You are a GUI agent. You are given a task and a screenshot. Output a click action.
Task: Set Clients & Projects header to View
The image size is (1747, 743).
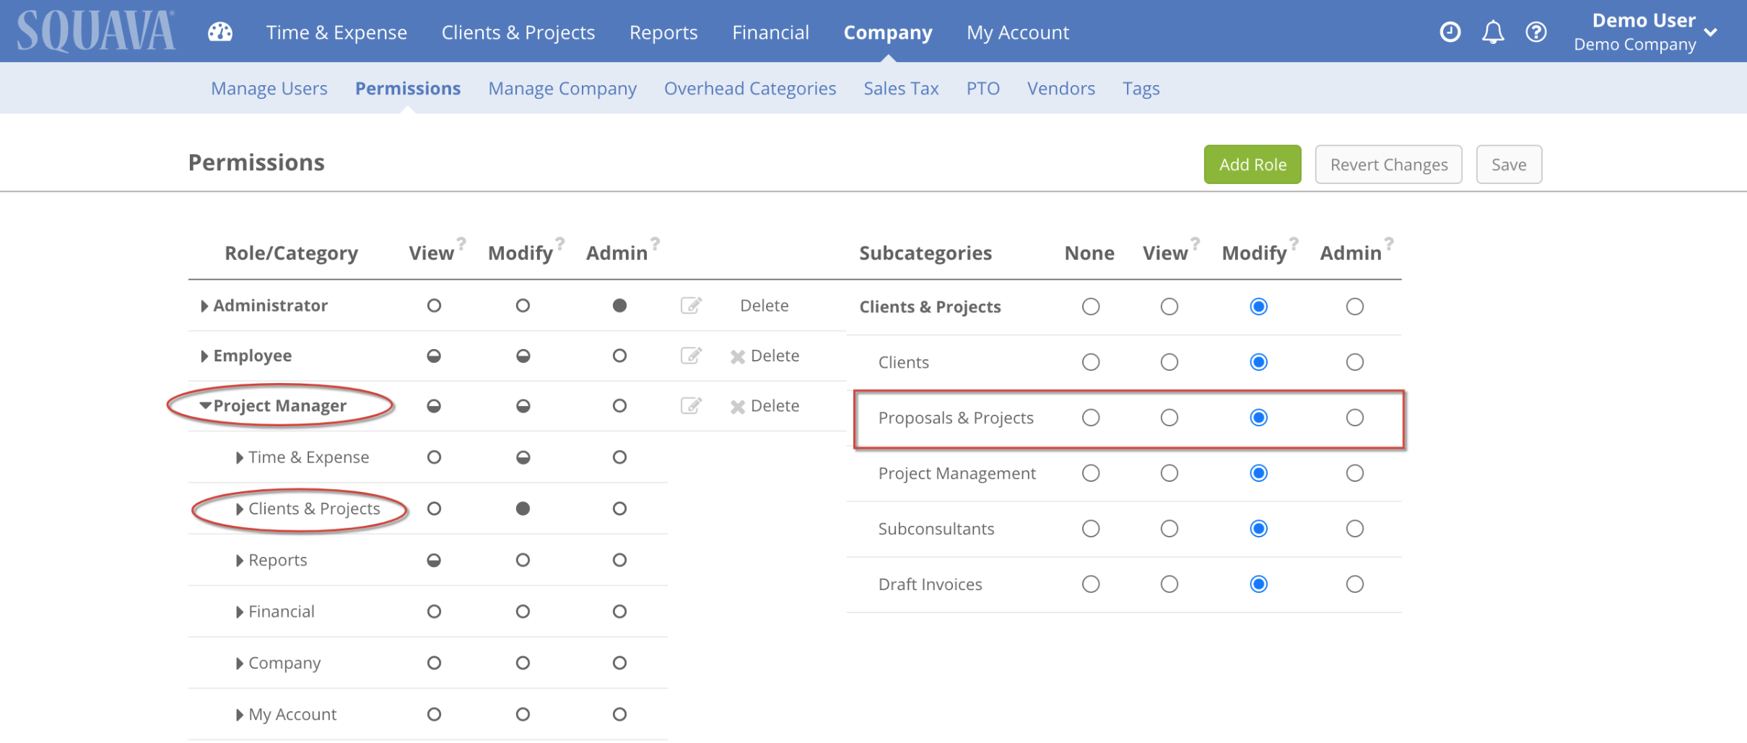coord(1169,307)
